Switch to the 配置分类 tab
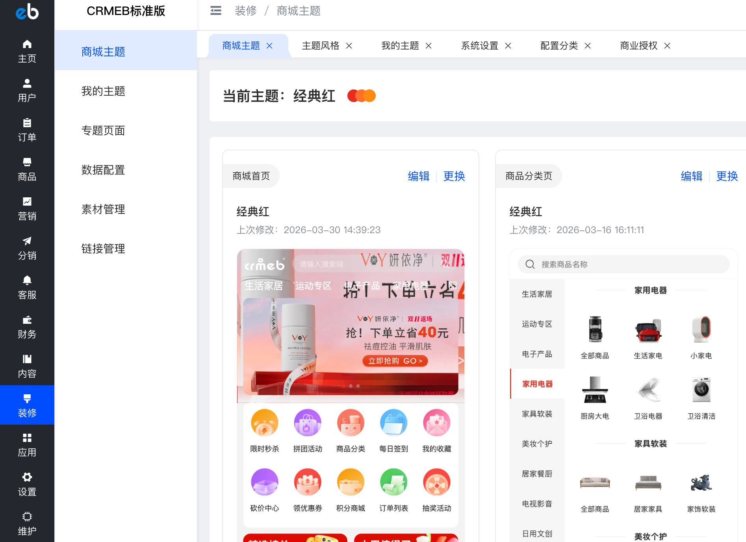Image resolution: width=746 pixels, height=542 pixels. (559, 46)
